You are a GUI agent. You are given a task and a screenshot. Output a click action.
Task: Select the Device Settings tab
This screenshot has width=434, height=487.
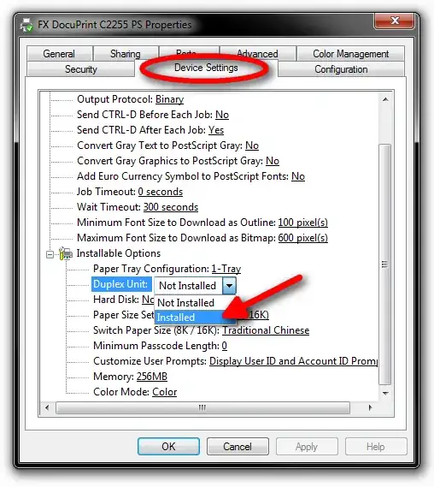(206, 68)
